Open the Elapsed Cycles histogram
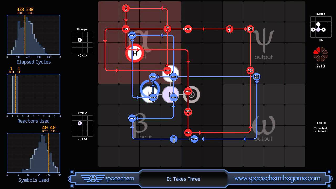Image resolution: width=336 pixels, height=189 pixels. pos(33,35)
